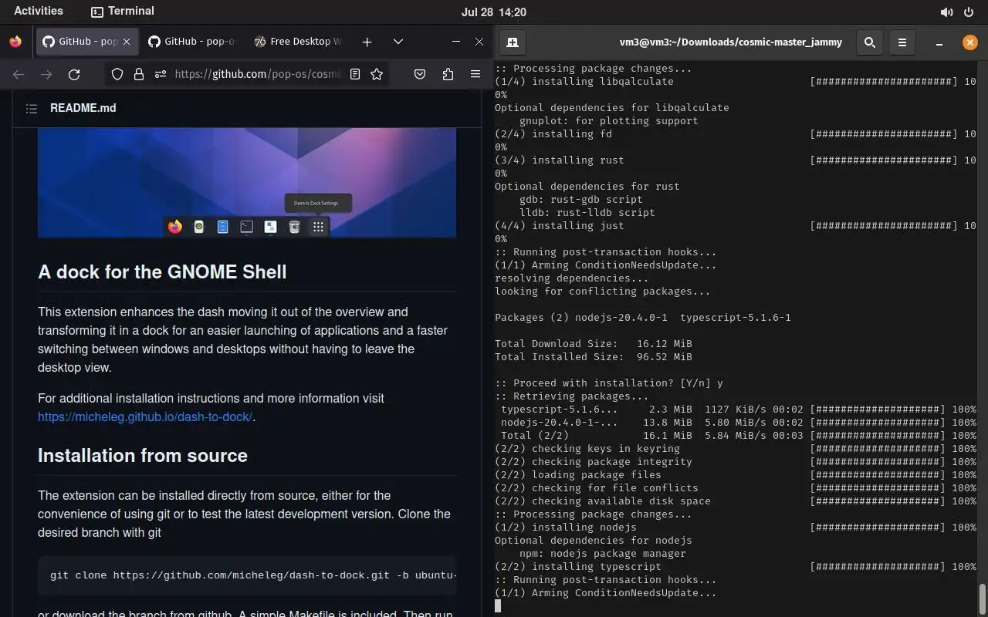Click the git clone command code block
The image size is (988, 617).
(247, 575)
